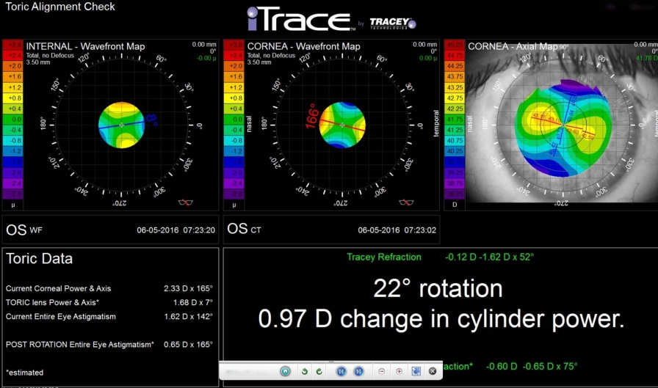
Task: Click the 'Total, no Defocus' label on the Internal map
Action: (x=50, y=55)
